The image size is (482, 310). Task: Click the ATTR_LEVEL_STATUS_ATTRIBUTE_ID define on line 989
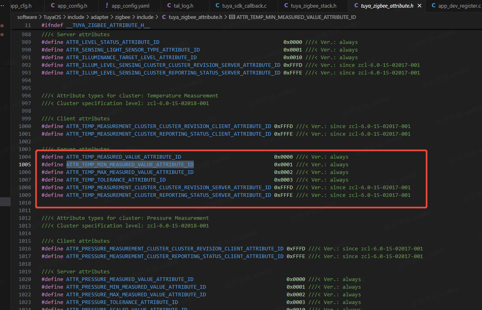tap(112, 42)
